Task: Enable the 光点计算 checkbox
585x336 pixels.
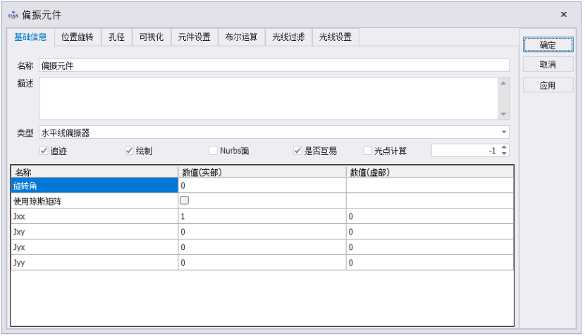Action: pos(367,151)
